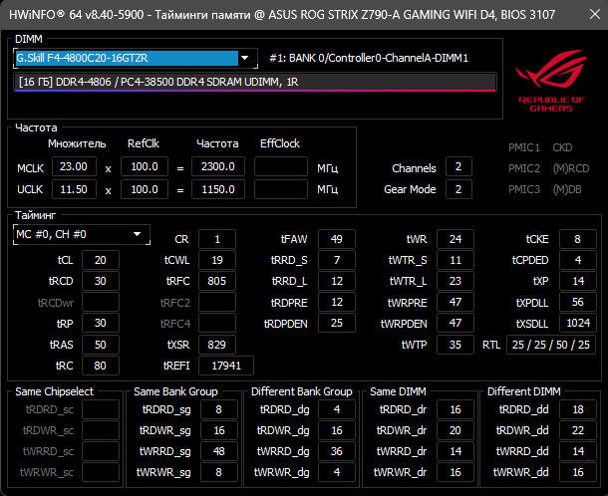
Task: Click the tXSDLL value 1024
Action: pyautogui.click(x=578, y=323)
